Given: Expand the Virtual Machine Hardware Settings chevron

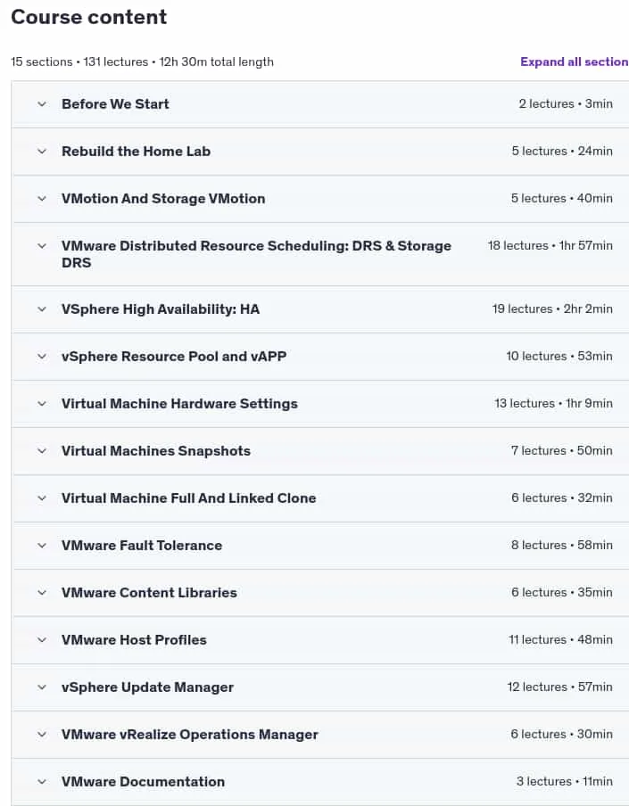Looking at the screenshot, I should click(x=42, y=404).
